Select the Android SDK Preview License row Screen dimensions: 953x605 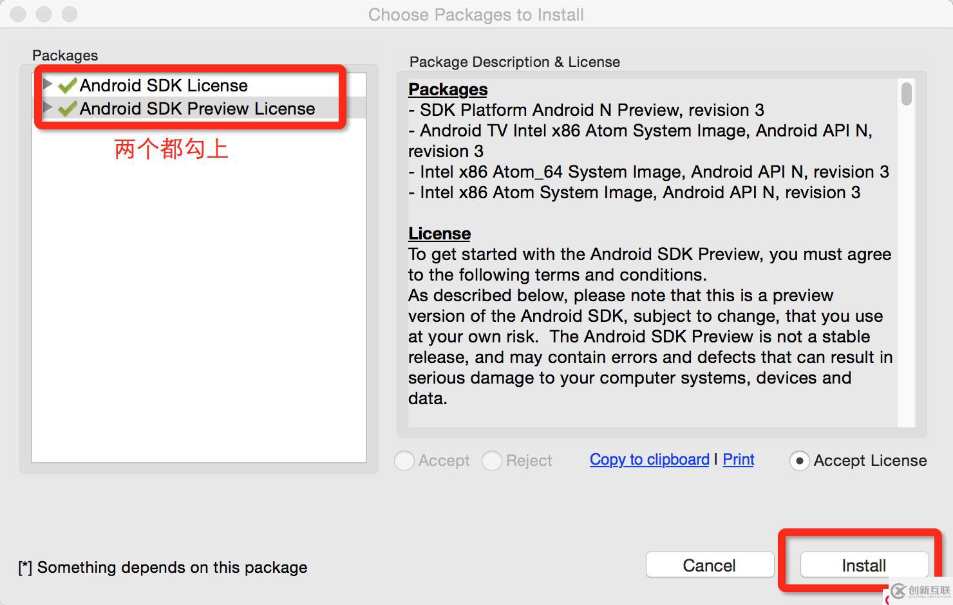pyautogui.click(x=197, y=109)
